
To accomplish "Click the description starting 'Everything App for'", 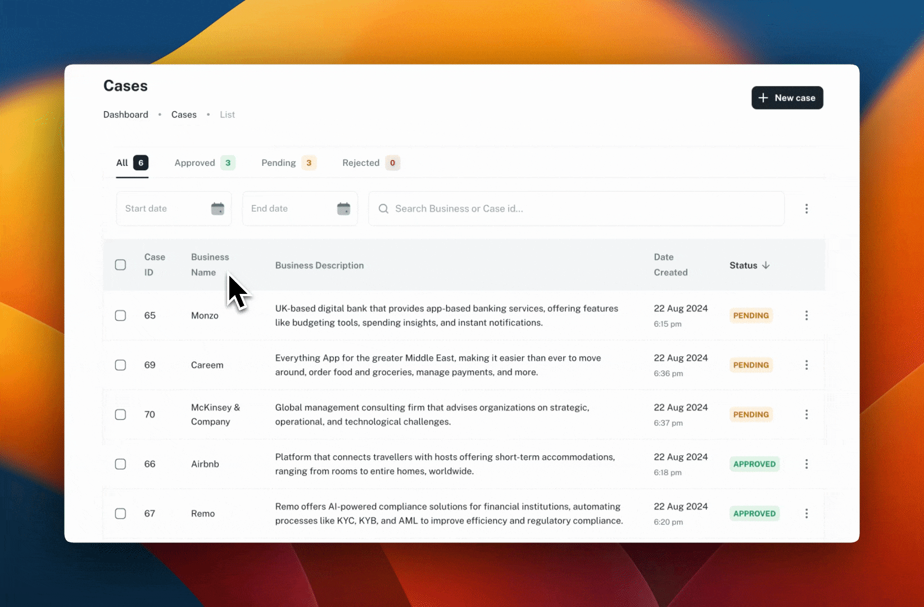I will click(x=438, y=365).
